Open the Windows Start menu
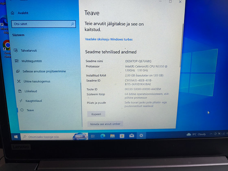Viewport: 228px width, 171px height. point(16,137)
